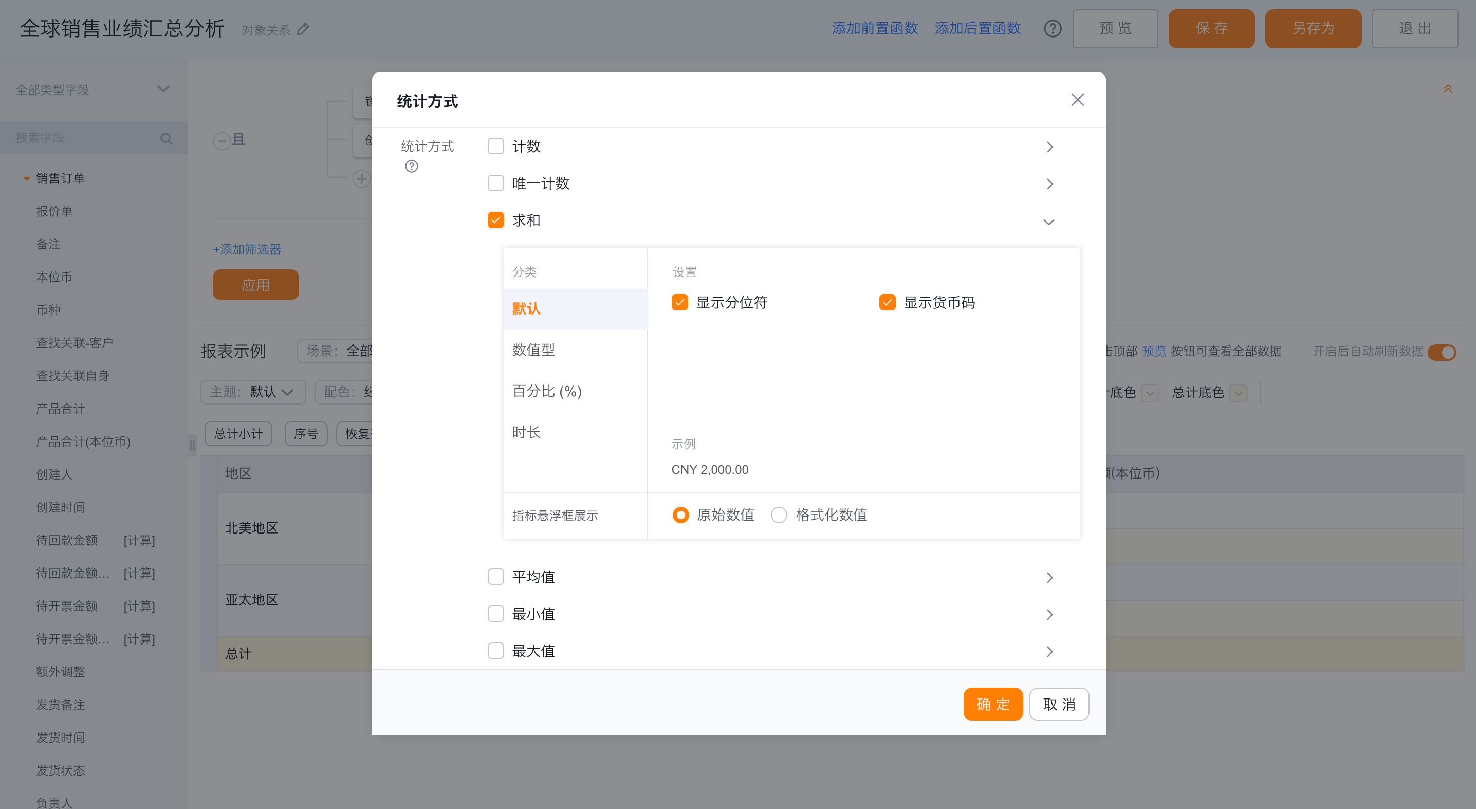
Task: Open the help question mark icon in header
Action: (x=1052, y=29)
